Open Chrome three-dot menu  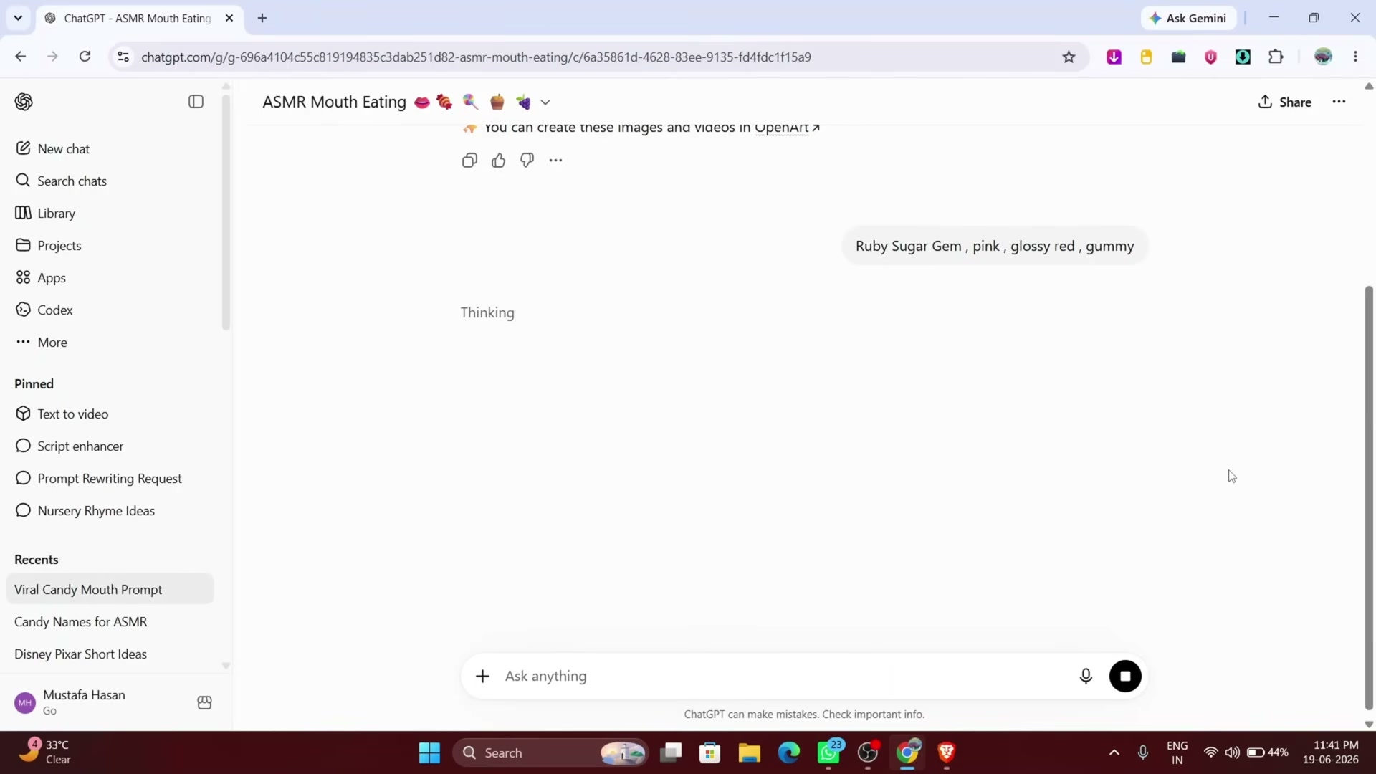pos(1355,57)
